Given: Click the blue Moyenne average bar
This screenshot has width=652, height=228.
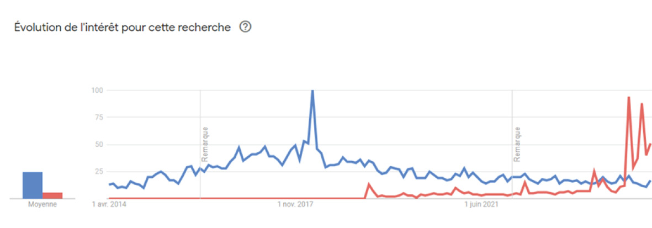Looking at the screenshot, I should 33,185.
